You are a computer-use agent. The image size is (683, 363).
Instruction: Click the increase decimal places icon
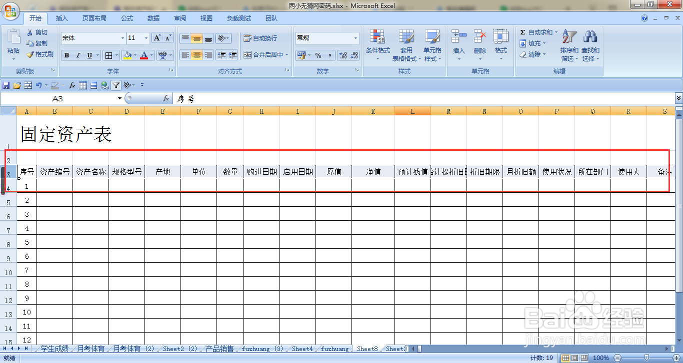[x=342, y=55]
